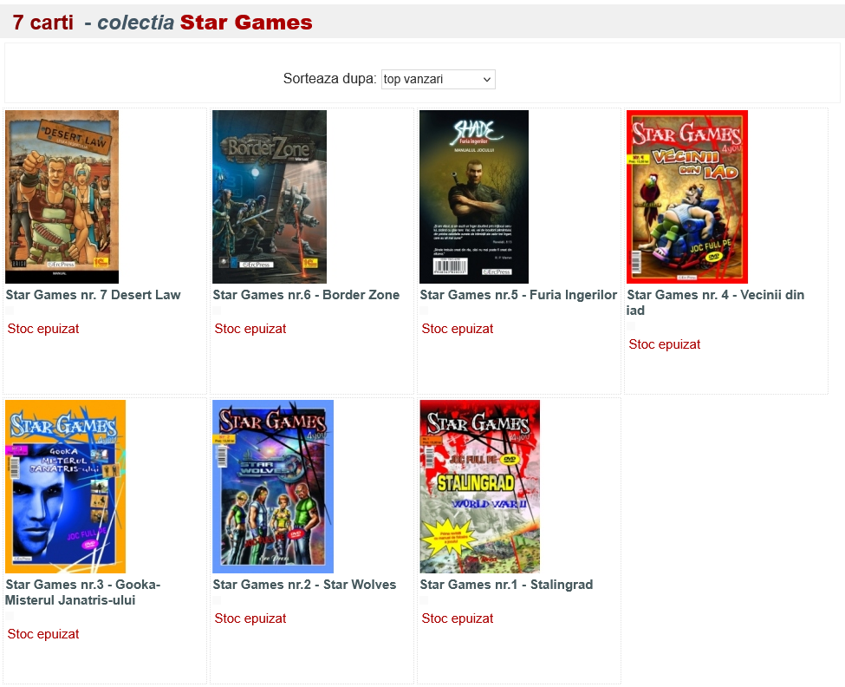Click 'Star Games' in the collection heading
Image resolution: width=845 pixels, height=687 pixels.
[x=246, y=23]
